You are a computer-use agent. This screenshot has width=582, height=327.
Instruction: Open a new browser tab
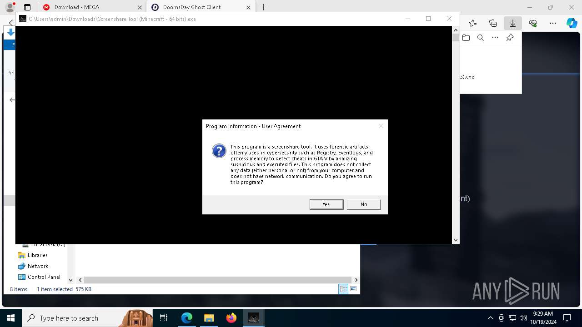(263, 7)
